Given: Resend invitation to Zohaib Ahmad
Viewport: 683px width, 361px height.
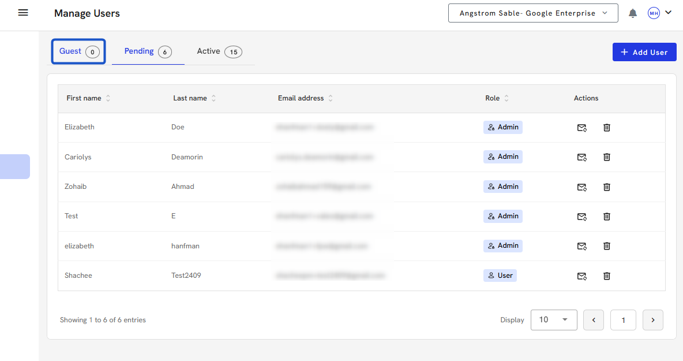Looking at the screenshot, I should 581,187.
